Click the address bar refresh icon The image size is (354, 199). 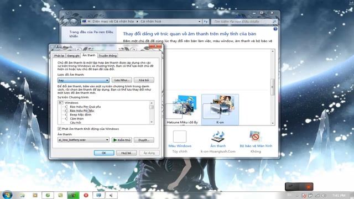click(x=205, y=22)
